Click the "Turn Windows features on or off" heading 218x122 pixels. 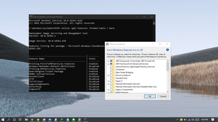pyautogui.click(x=125, y=50)
